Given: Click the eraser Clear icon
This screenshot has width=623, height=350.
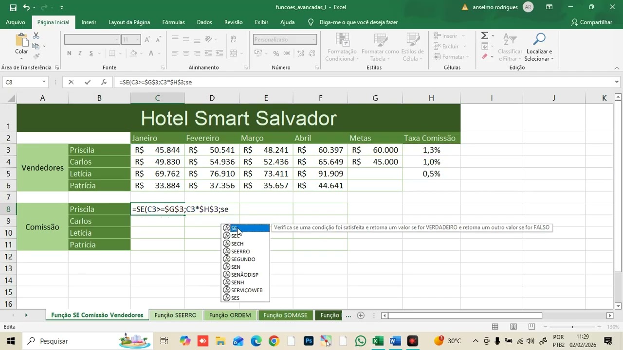Looking at the screenshot, I should point(485,56).
